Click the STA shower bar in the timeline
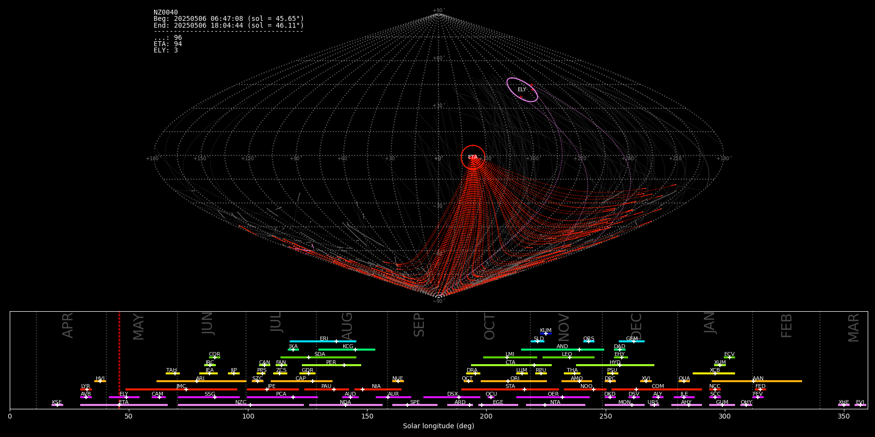The width and height of the screenshot is (875, 437). (510, 389)
